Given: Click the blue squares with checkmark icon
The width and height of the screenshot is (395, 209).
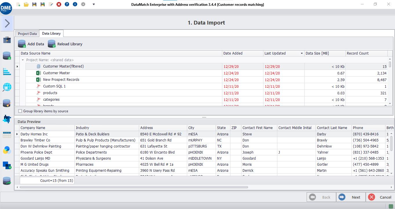Looking at the screenshot, I should click(7, 165).
